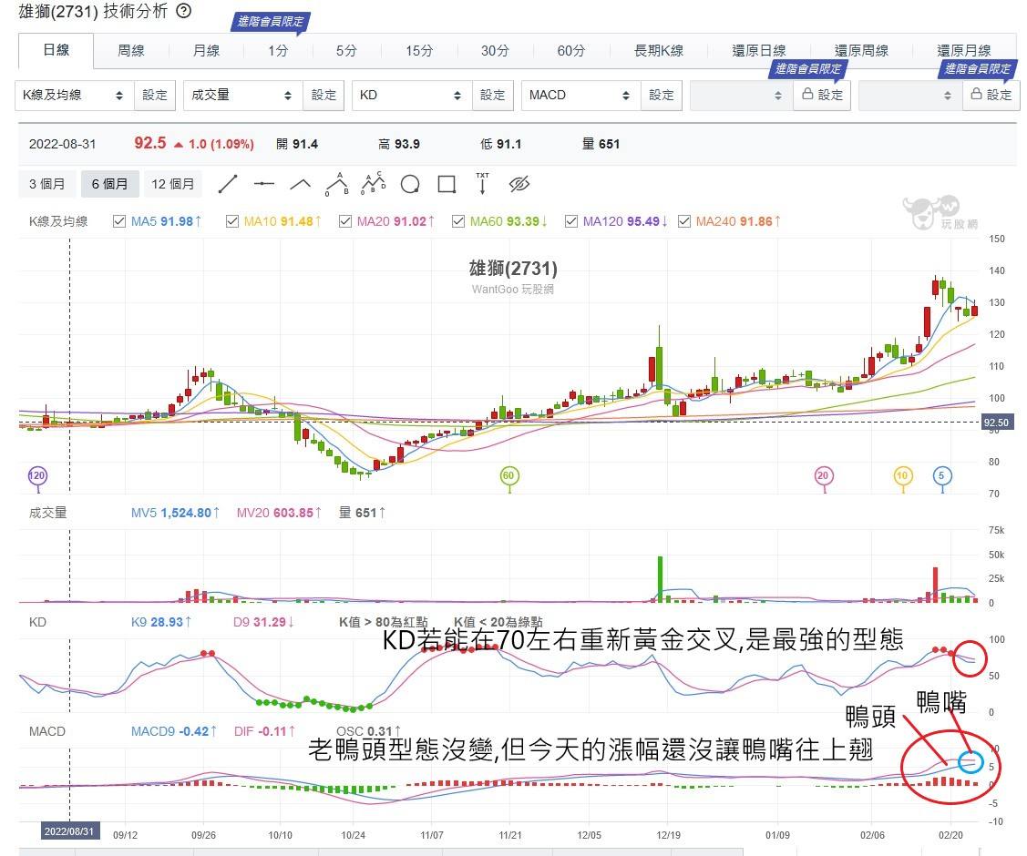
Task: Click the 雄獅(2731) chart title
Action: (x=513, y=269)
